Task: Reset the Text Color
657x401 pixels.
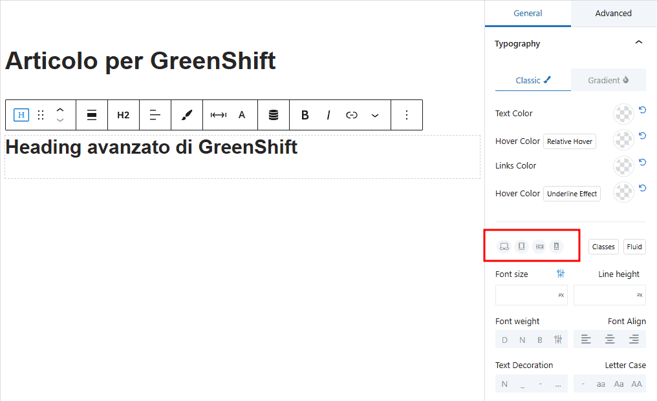Action: coord(642,110)
